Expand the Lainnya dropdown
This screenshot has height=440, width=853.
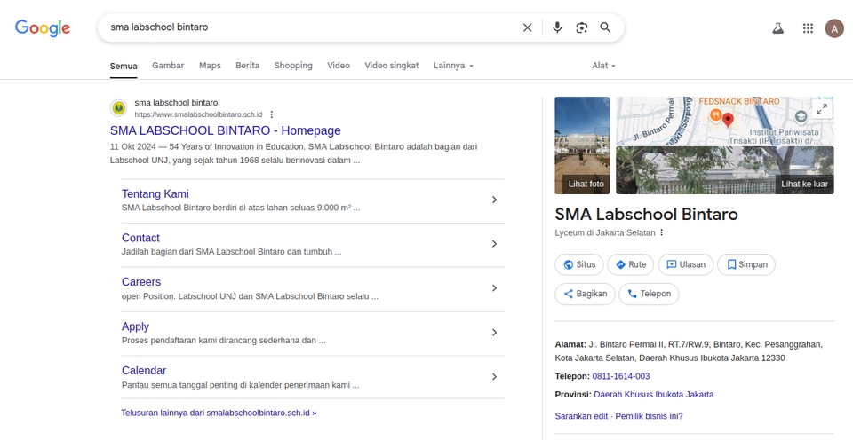click(453, 66)
